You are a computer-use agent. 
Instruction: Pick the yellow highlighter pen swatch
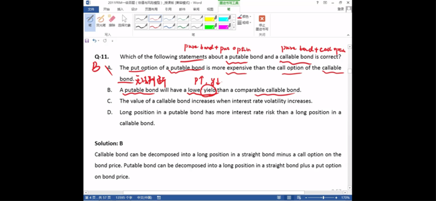point(211,19)
